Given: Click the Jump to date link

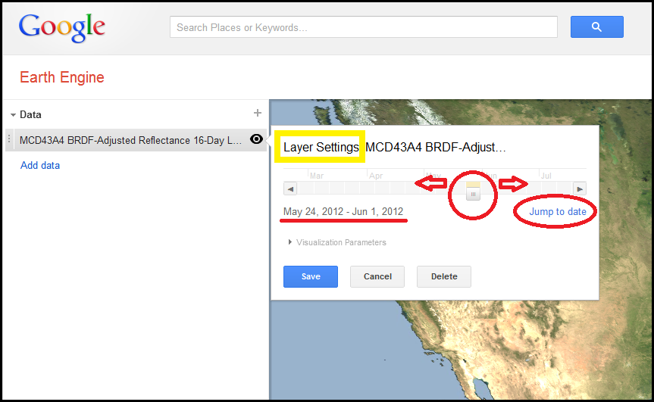Looking at the screenshot, I should 558,212.
